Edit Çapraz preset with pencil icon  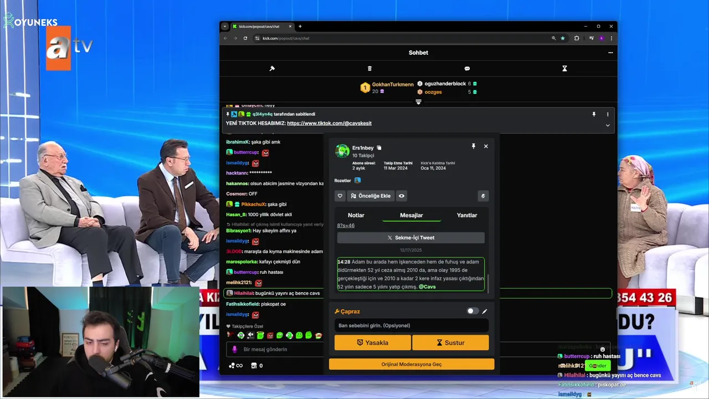(x=485, y=311)
